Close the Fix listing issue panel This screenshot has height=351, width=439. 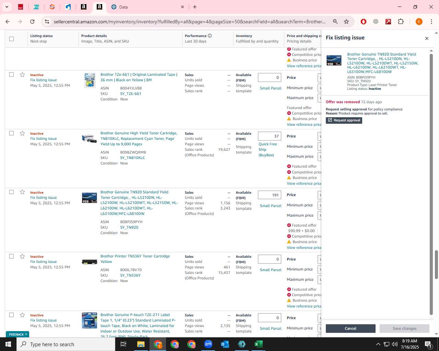[x=427, y=38]
